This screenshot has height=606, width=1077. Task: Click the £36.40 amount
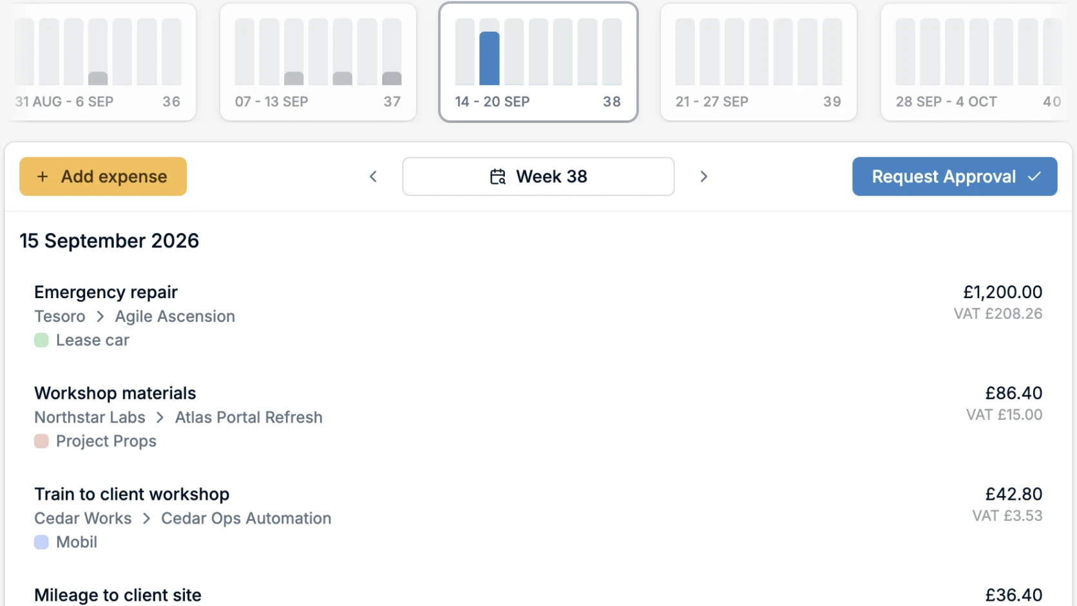(x=1014, y=596)
